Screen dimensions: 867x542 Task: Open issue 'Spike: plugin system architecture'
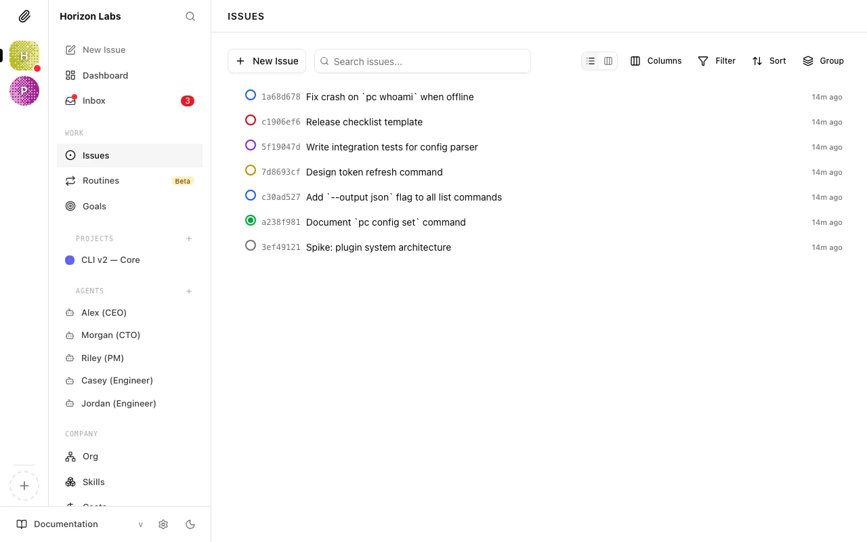pyautogui.click(x=379, y=247)
